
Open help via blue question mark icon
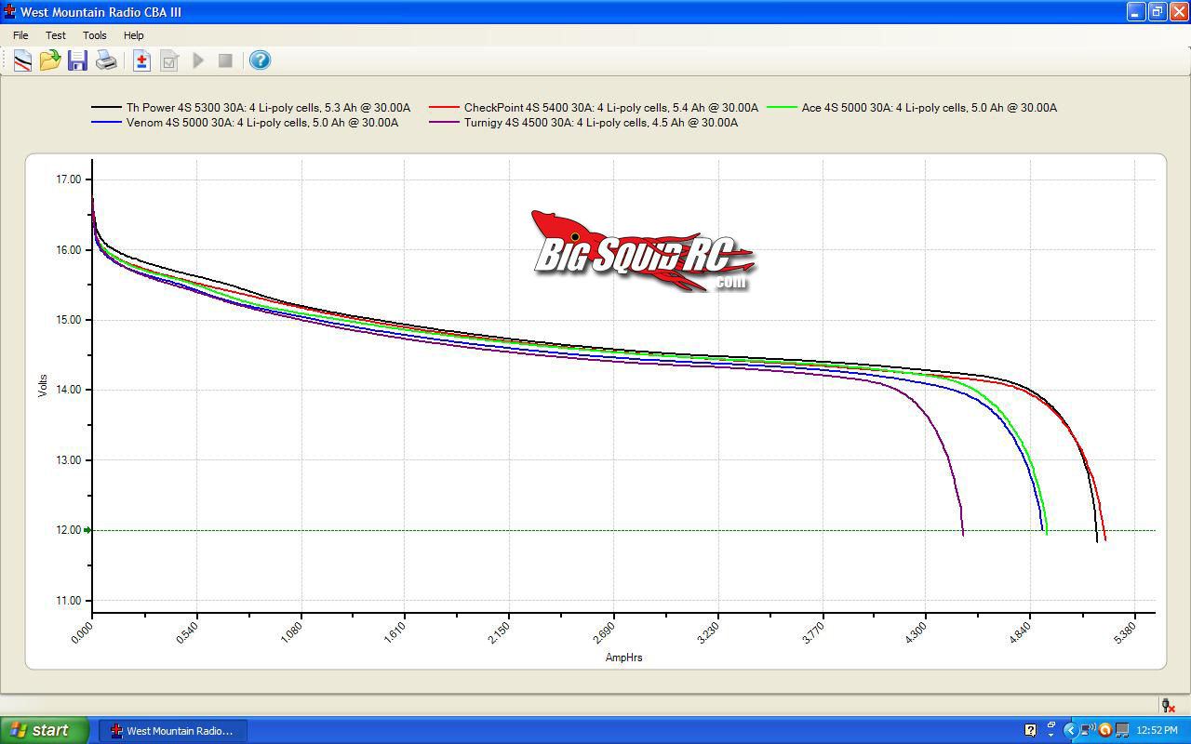261,60
